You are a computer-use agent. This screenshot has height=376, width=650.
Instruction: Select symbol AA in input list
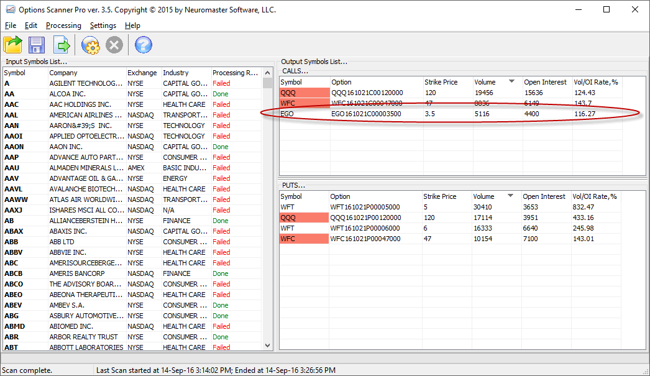click(9, 94)
